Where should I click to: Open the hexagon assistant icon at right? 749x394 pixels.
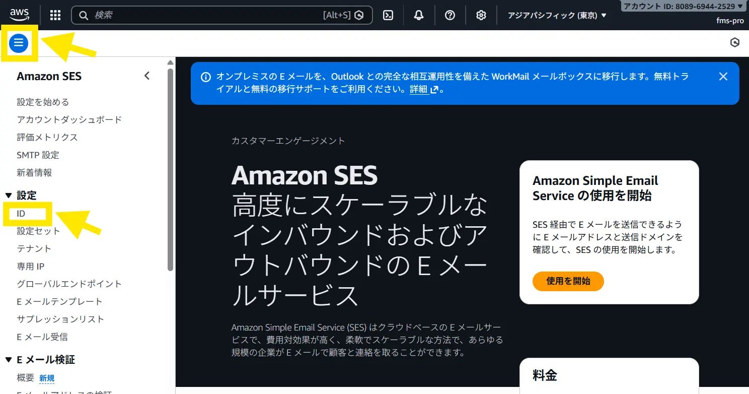click(x=735, y=43)
